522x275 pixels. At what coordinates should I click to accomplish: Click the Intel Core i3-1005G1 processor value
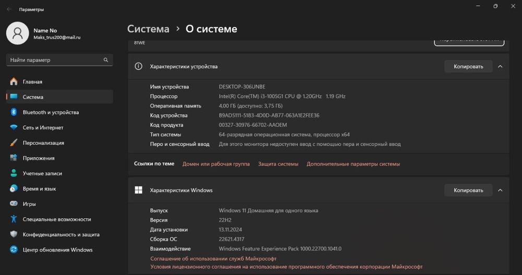pyautogui.click(x=282, y=96)
